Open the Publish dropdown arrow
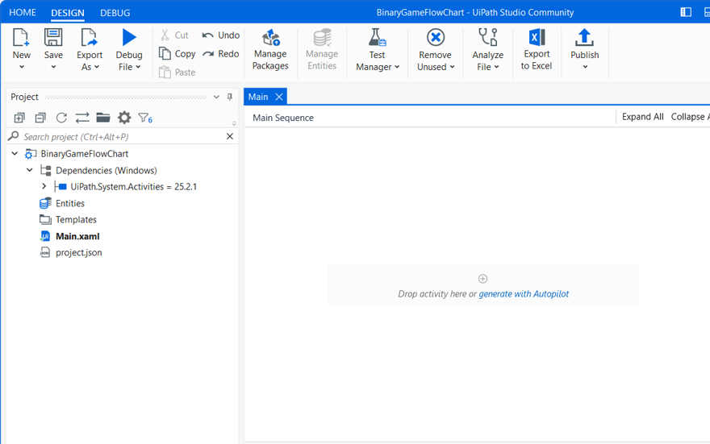710x444 pixels. [585, 67]
